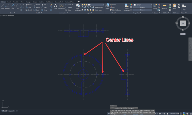192x115 pixels.
Task: Open workspace switching gear in status bar
Action: tap(160, 114)
